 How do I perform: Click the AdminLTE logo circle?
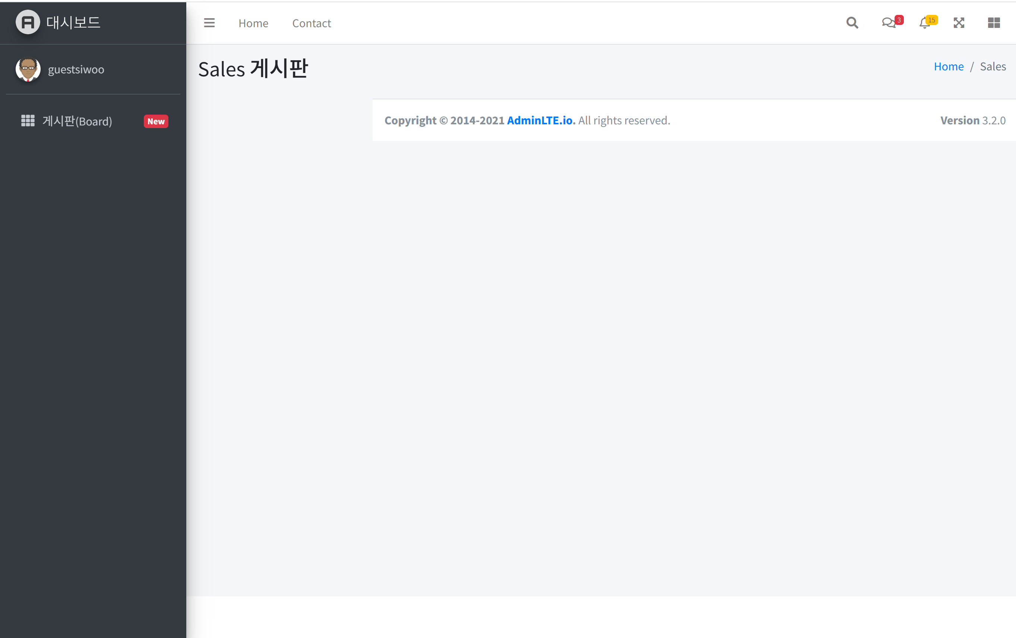pos(28,22)
